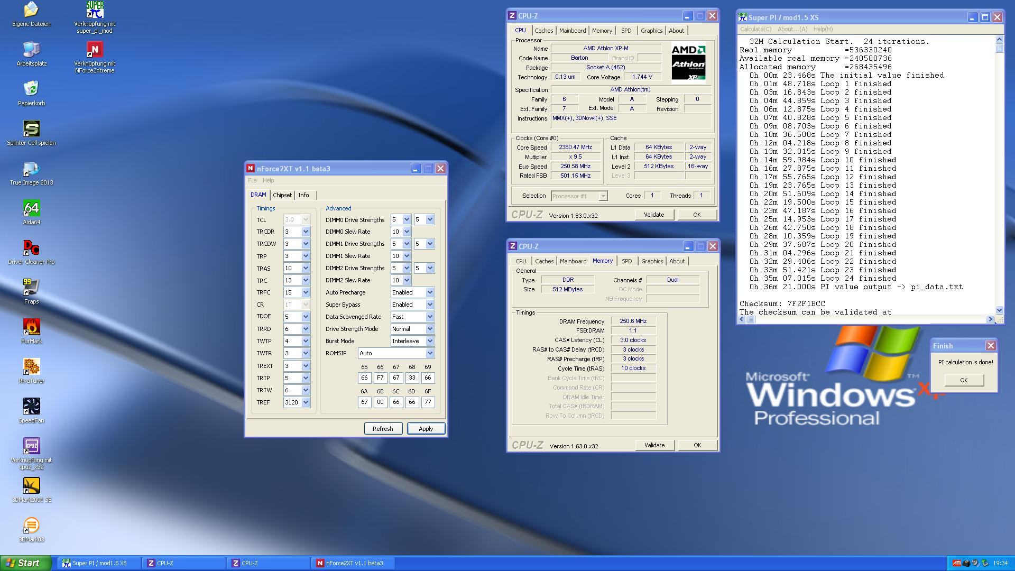Screen dimensions: 1015x571
Task: Expand the Auto Precharge dropdown
Action: [x=430, y=292]
